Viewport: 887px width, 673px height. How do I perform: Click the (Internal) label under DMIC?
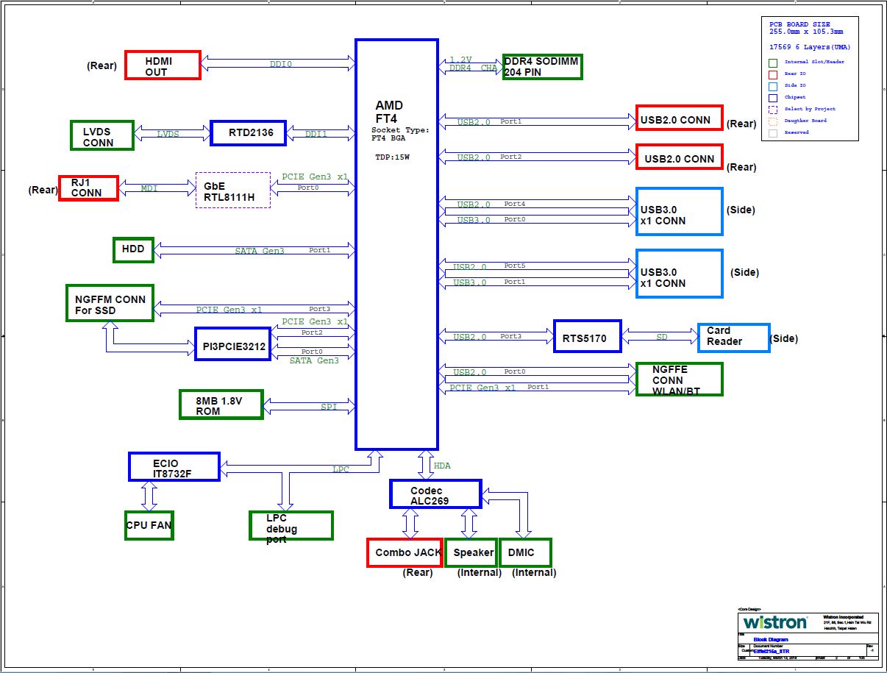pos(534,572)
